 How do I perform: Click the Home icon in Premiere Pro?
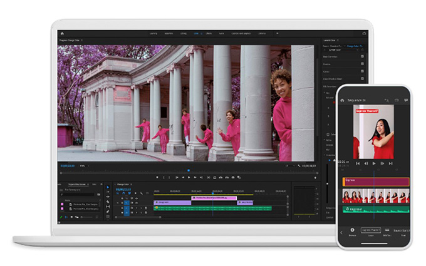61,33
